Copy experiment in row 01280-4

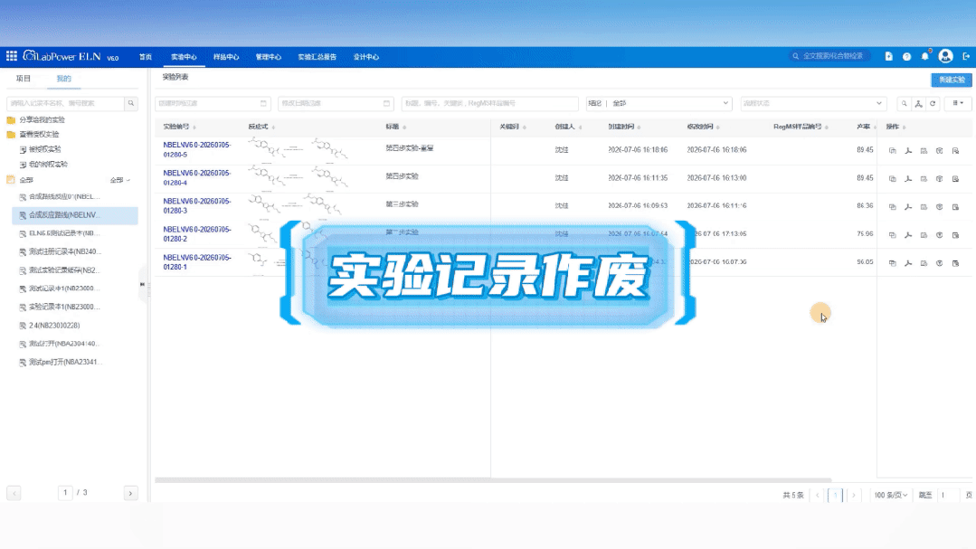[x=892, y=179]
